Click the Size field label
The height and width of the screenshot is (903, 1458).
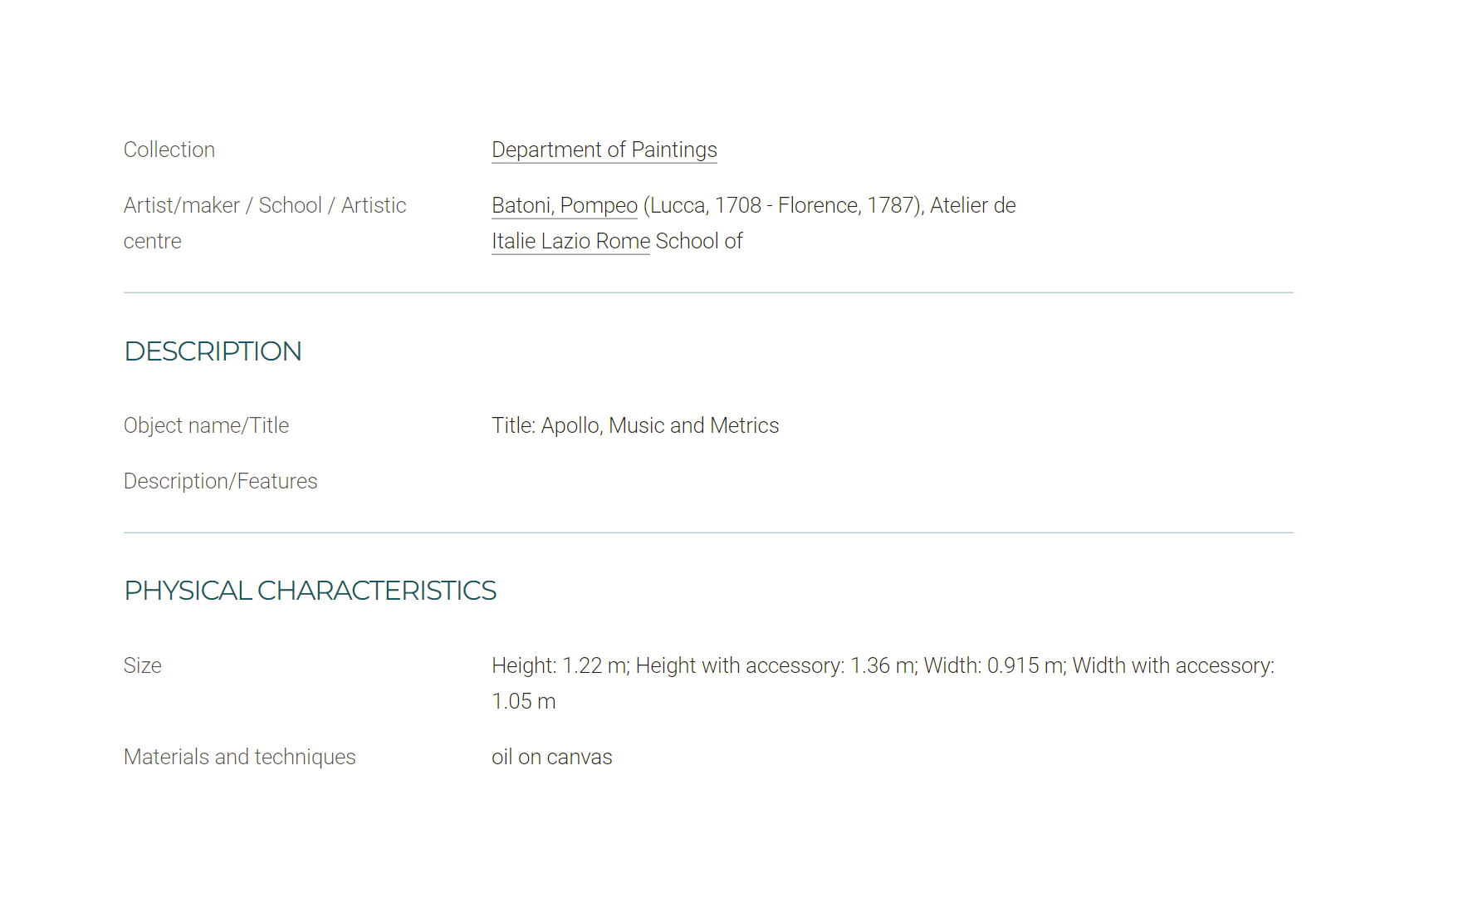pyautogui.click(x=142, y=665)
